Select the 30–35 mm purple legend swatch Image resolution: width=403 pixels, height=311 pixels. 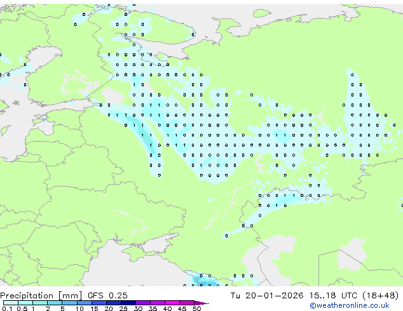click(142, 303)
